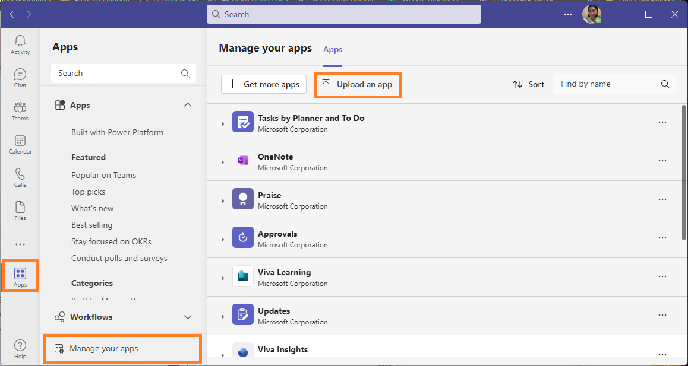Open Chat from the sidebar
688x366 pixels.
(20, 78)
